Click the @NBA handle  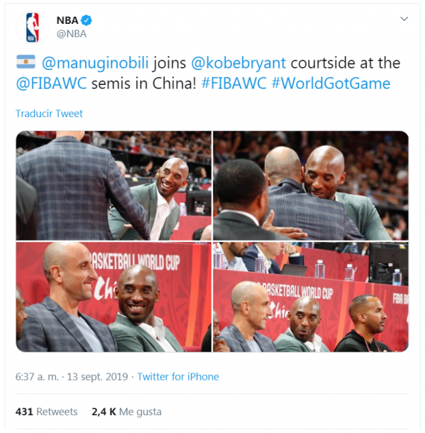point(72,34)
